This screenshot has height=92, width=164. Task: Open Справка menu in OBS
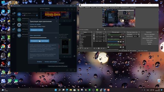[133, 7]
